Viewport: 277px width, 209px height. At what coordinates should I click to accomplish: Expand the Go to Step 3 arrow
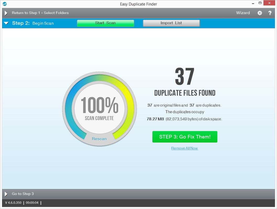[6, 194]
